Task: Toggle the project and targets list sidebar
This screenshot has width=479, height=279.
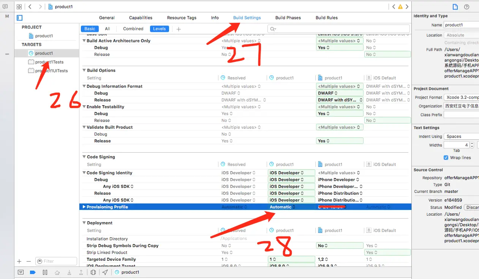Action: (20, 18)
